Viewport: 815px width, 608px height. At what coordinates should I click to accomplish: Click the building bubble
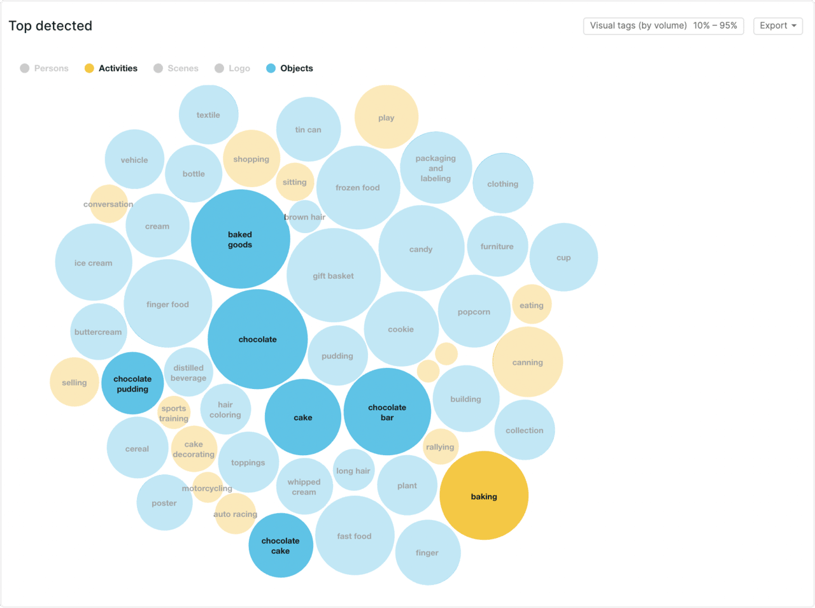pos(466,399)
